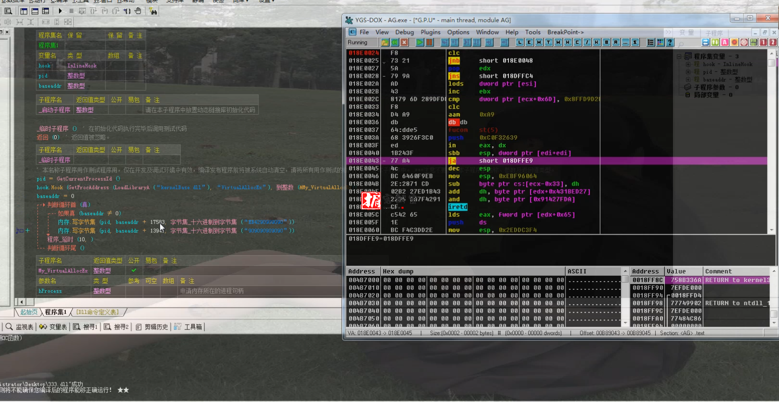This screenshot has width=779, height=402.
Task: Open Executable modules with the E button
Action: point(529,42)
